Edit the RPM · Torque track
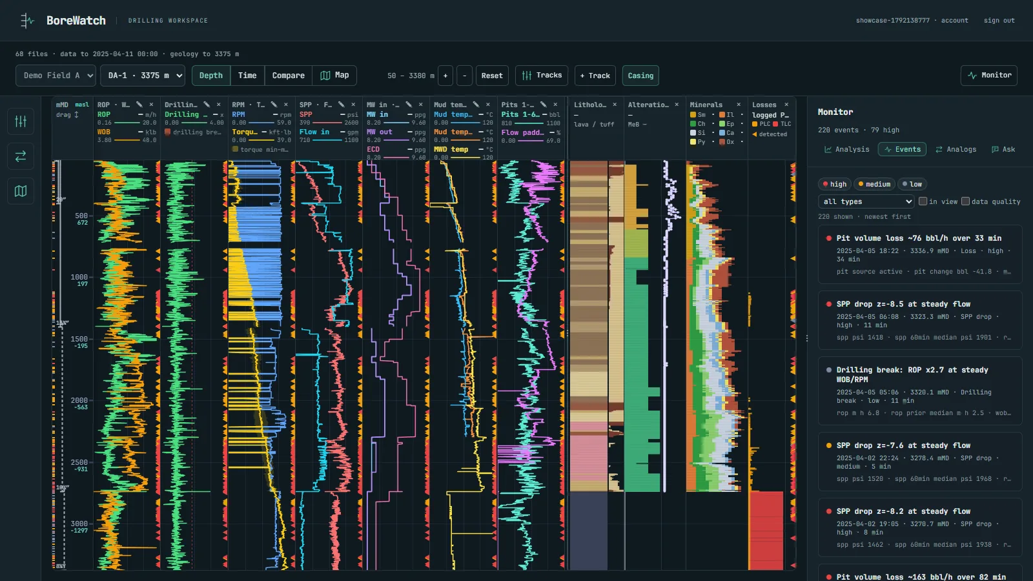Screen dimensions: 1033x581 point(274,105)
